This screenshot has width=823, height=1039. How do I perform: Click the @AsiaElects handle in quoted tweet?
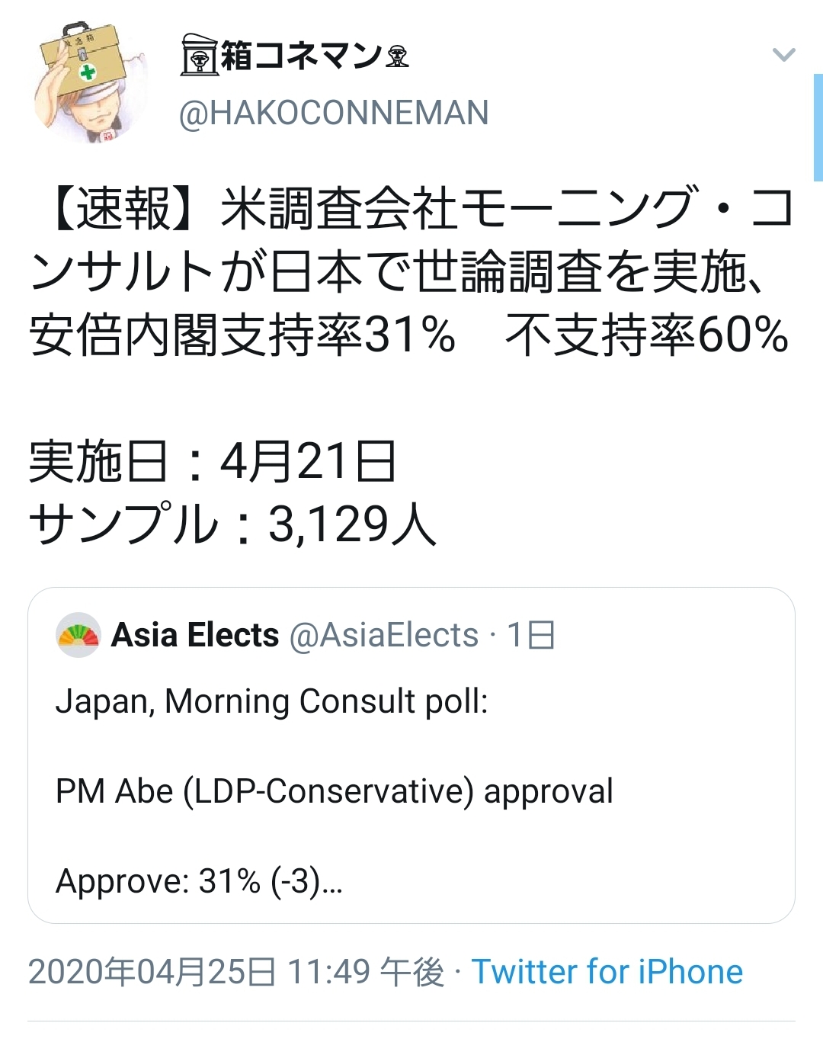pyautogui.click(x=383, y=635)
